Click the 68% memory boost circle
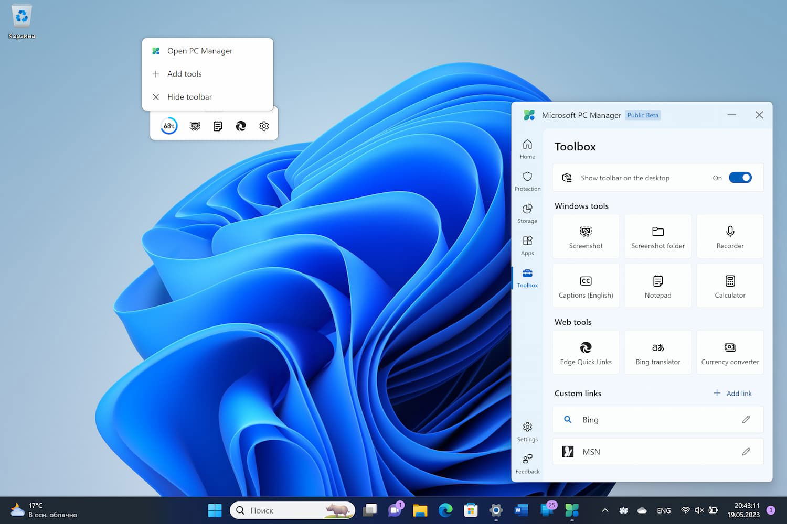Screen dimensions: 787x524 tap(169, 126)
